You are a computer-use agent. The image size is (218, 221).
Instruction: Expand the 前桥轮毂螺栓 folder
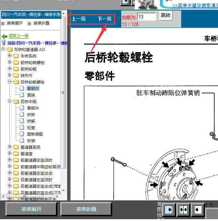(x=9, y=62)
